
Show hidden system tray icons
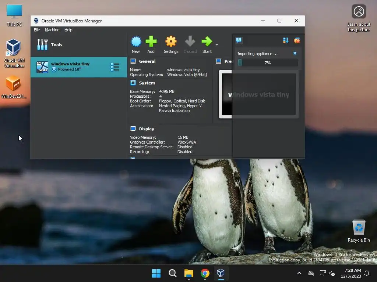299,273
